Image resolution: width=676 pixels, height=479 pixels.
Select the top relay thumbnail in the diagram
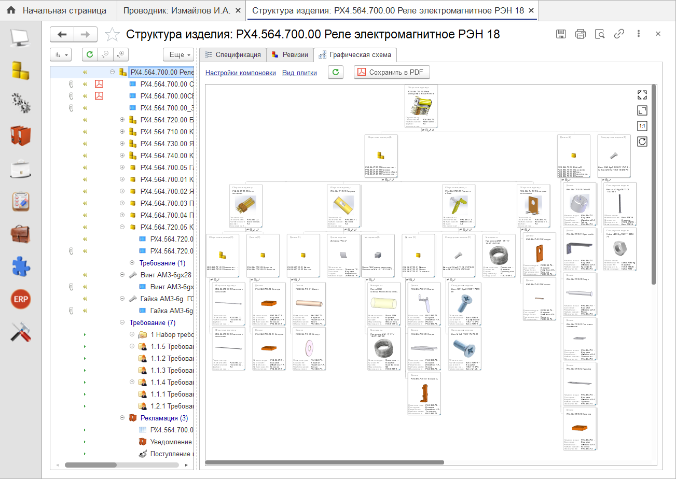click(x=421, y=106)
